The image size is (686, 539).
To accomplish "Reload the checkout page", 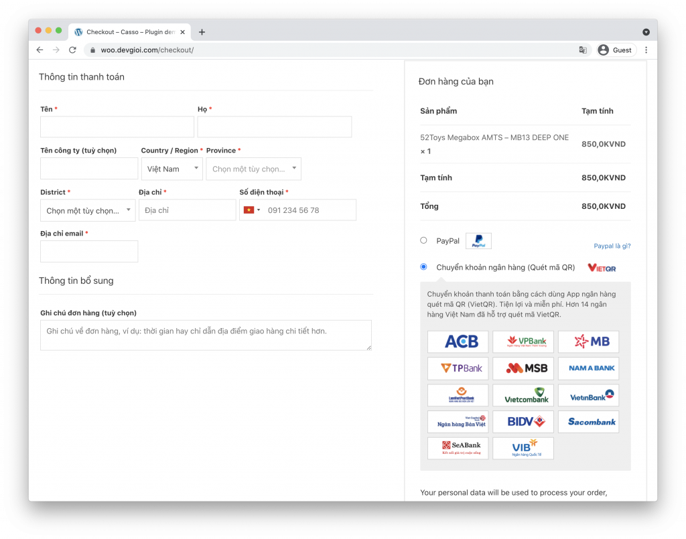I will point(72,50).
